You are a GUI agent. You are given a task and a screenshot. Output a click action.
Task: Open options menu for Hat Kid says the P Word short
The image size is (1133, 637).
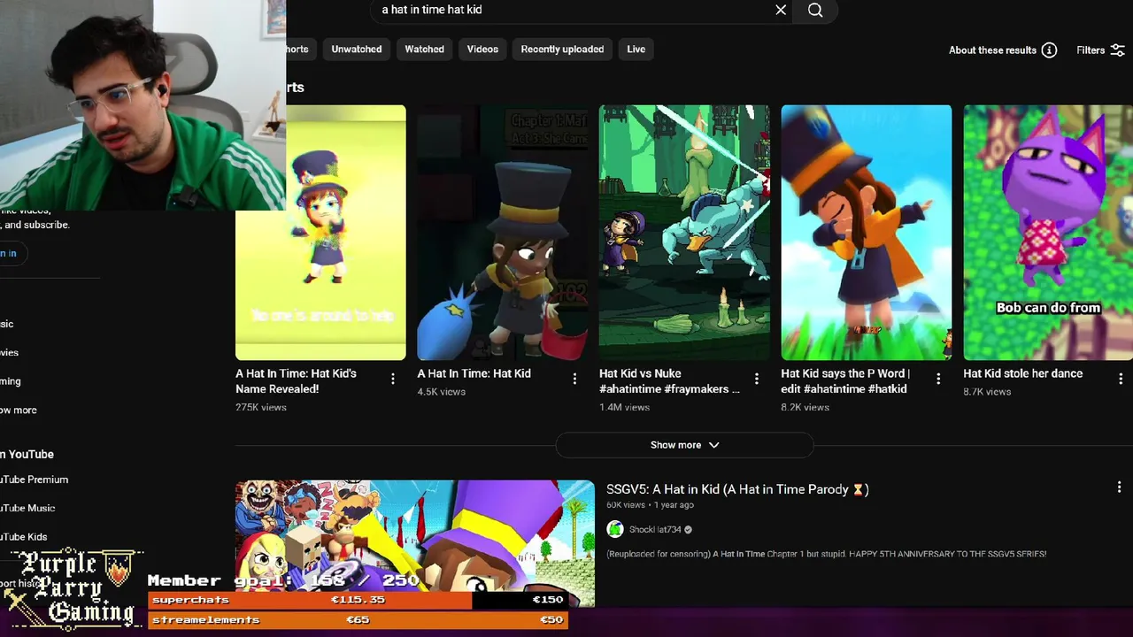tap(938, 379)
